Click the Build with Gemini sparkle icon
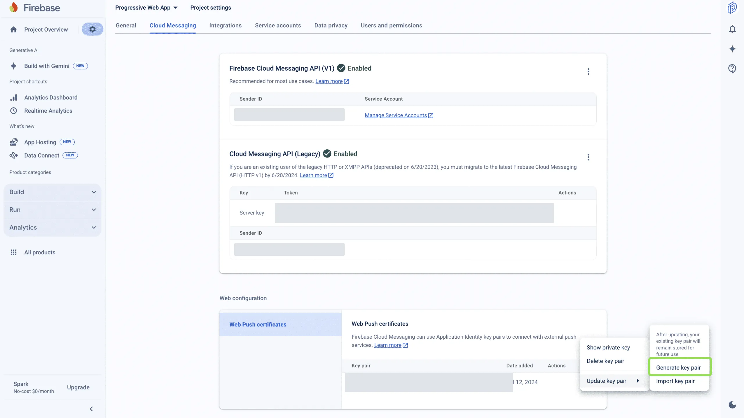This screenshot has height=418, width=744. (x=13, y=66)
